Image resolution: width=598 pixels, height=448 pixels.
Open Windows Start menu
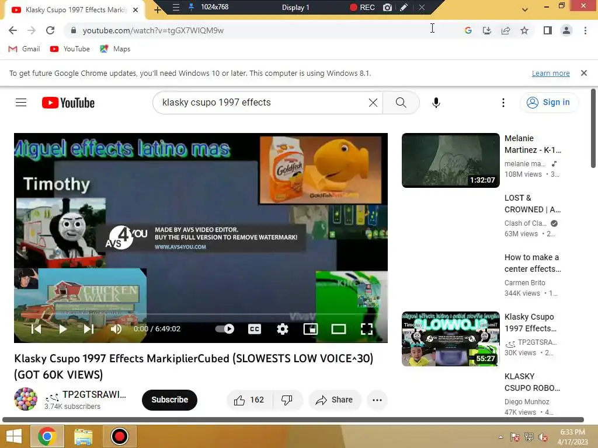14,436
